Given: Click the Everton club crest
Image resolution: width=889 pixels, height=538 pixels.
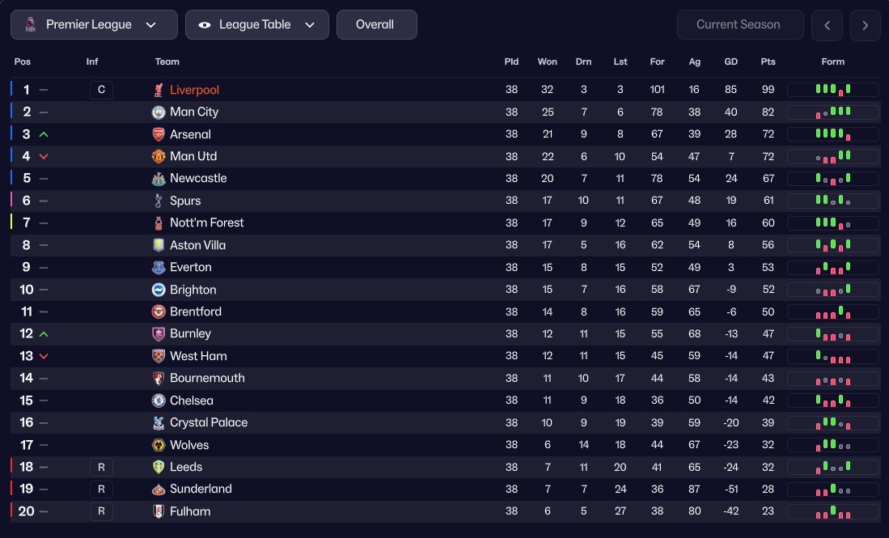Looking at the screenshot, I should tap(159, 268).
